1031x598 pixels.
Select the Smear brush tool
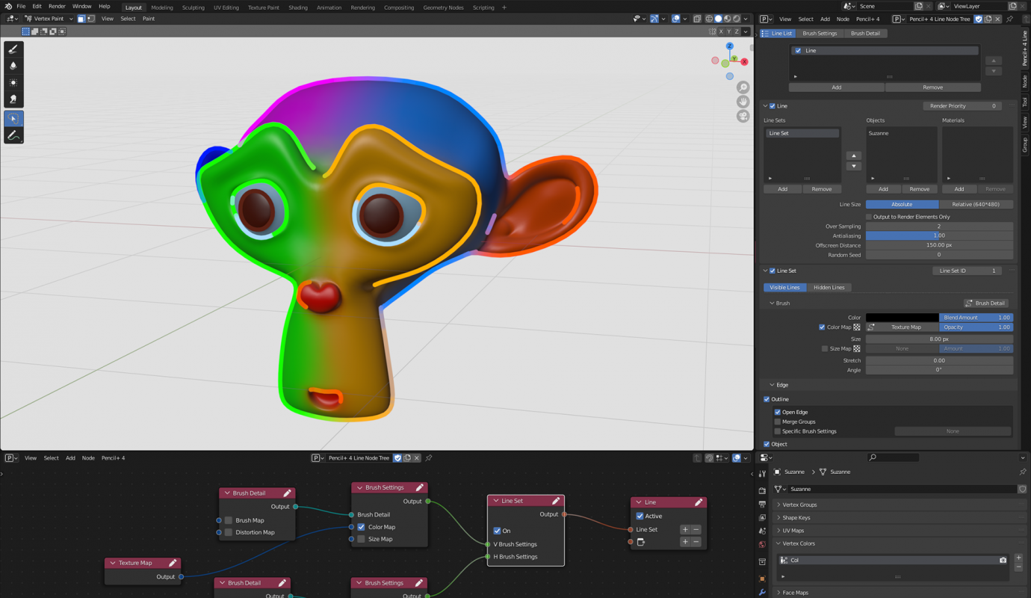(13, 99)
